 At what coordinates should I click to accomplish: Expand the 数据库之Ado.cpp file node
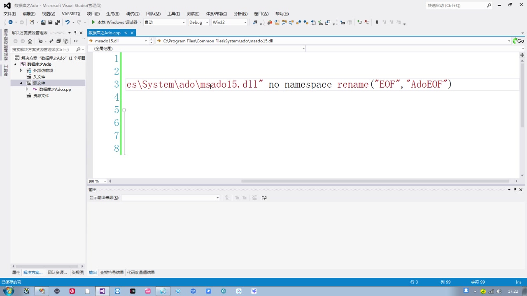27,89
